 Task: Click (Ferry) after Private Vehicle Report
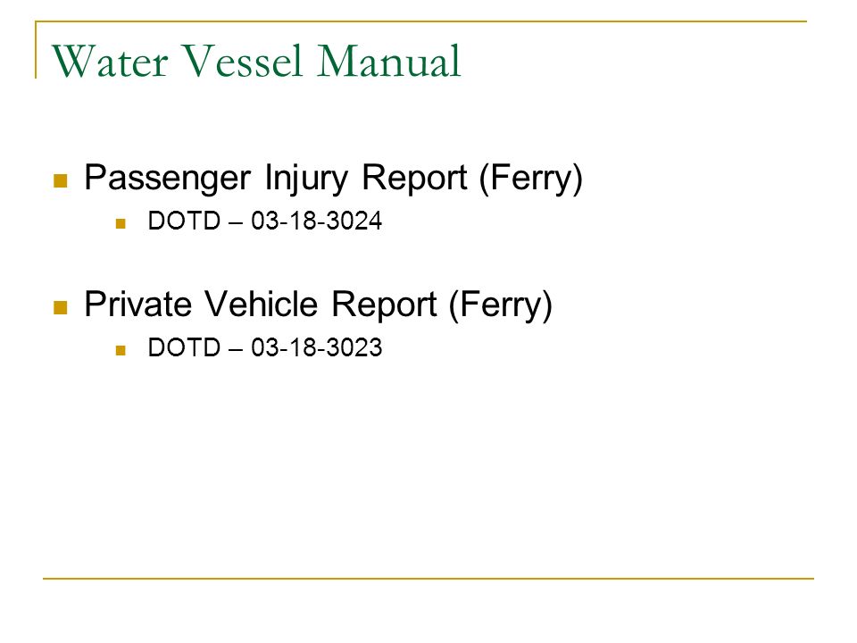501,305
